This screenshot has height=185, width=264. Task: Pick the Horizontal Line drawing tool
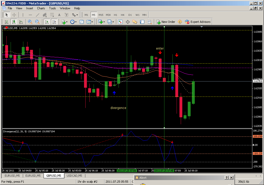pyautogui.click(x=30, y=15)
